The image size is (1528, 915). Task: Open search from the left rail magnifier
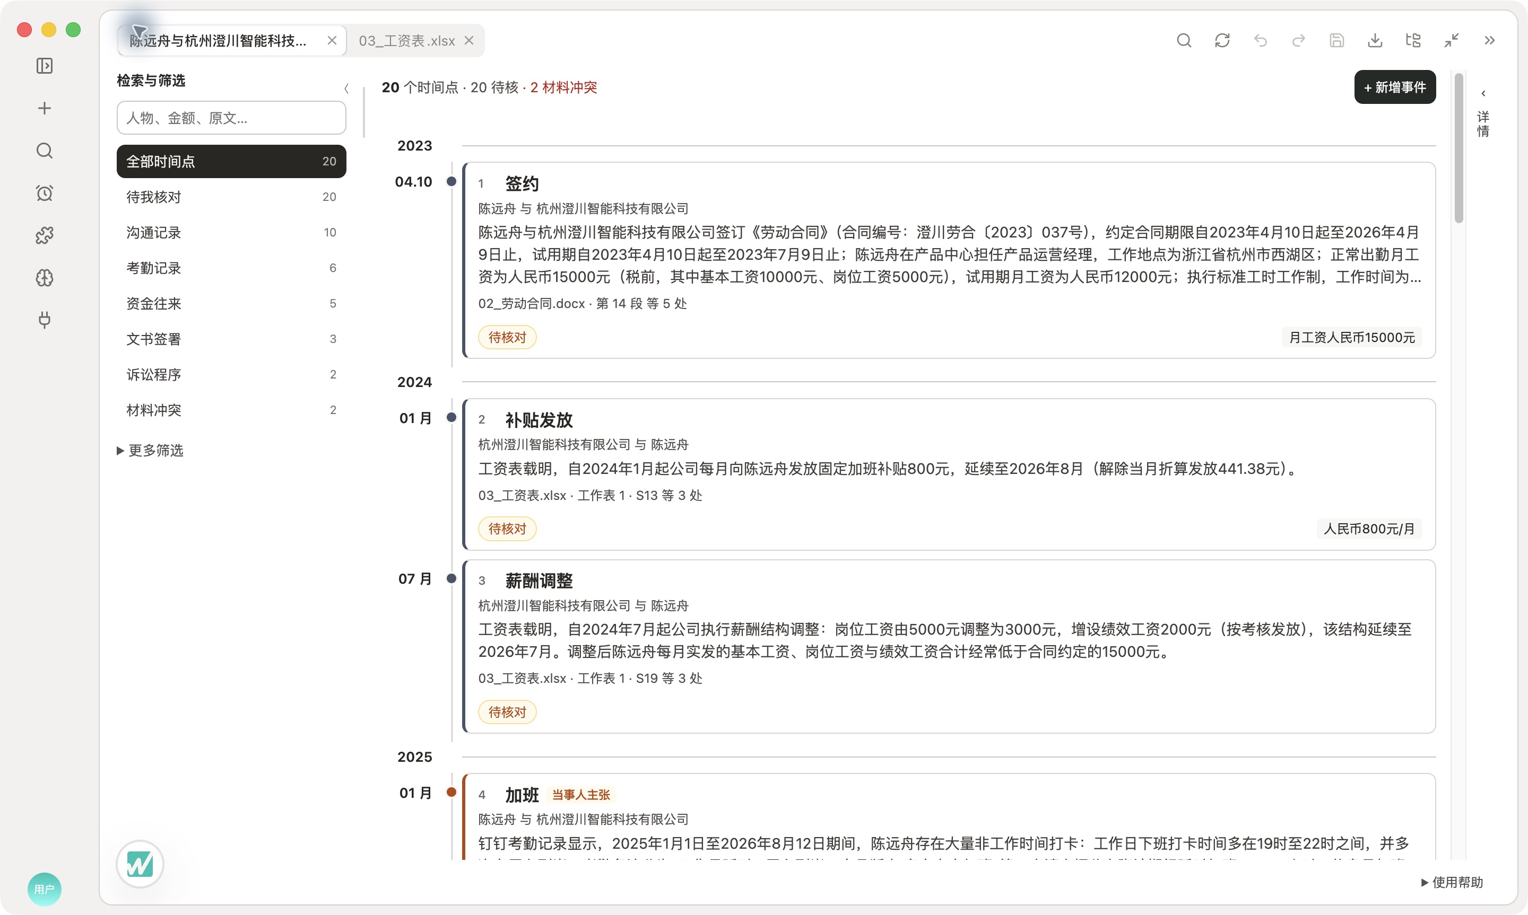[45, 151]
